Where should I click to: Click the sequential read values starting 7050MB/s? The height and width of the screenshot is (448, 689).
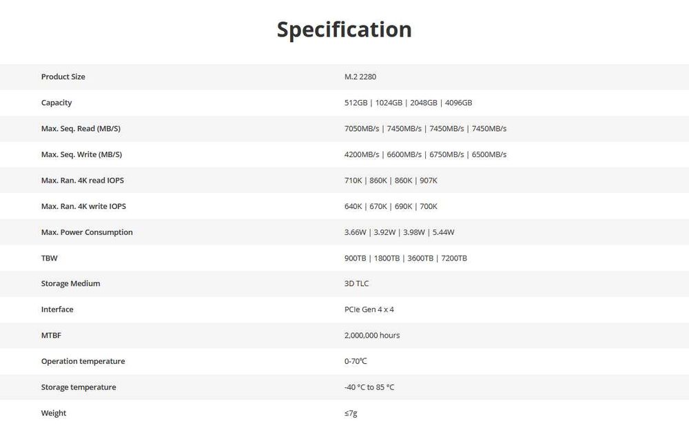point(425,129)
